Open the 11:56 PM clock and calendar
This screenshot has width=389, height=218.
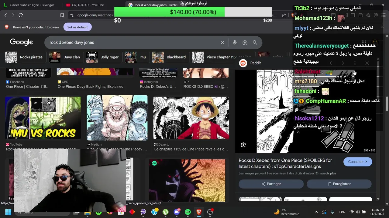(377, 212)
